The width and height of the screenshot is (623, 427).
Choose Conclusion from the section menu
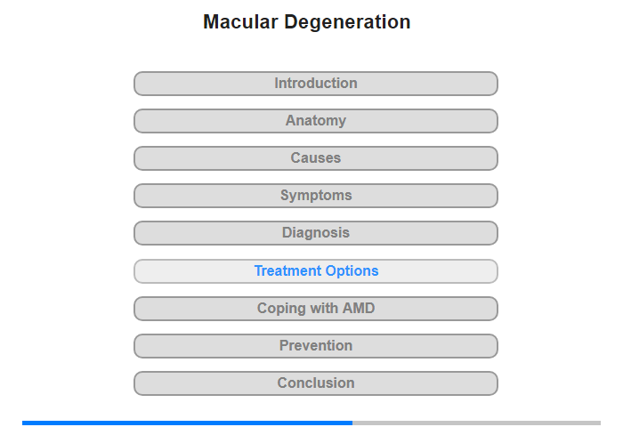pos(315,383)
